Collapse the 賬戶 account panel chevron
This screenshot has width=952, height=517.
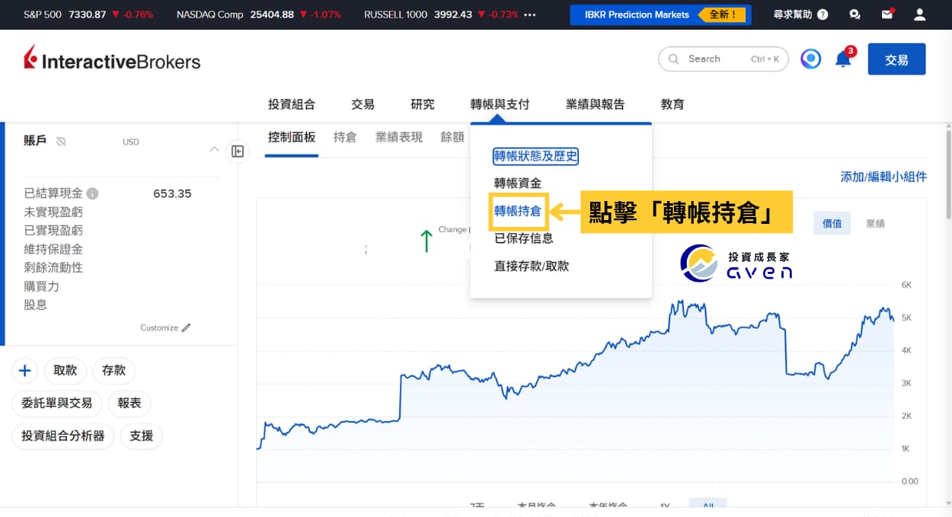[214, 149]
